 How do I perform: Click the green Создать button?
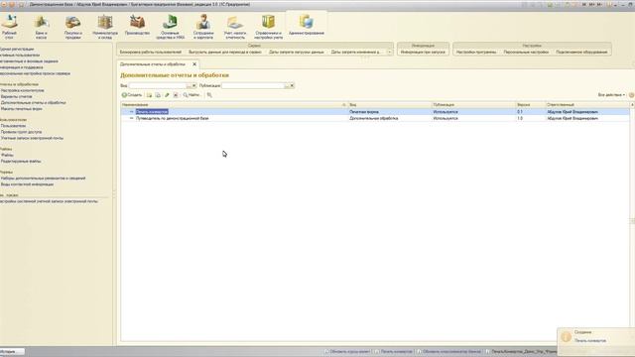pyautogui.click(x=132, y=95)
